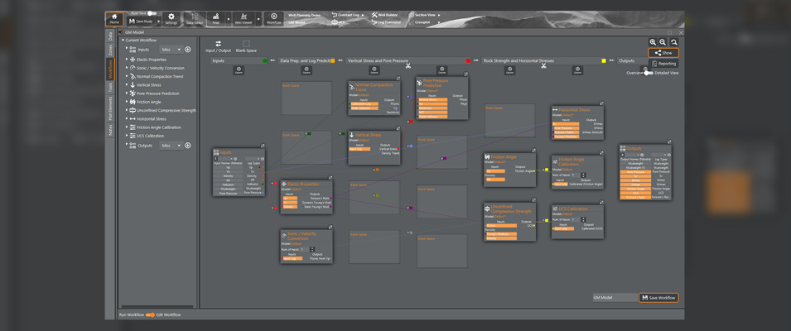Click the zoom in magnifier icon
Viewport: 791px width, 331px height.
654,42
